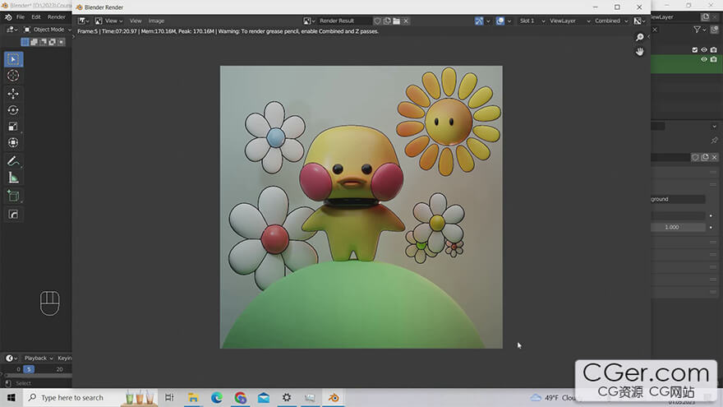Open the Render menu
Viewport: 723px width, 407px height.
point(56,17)
